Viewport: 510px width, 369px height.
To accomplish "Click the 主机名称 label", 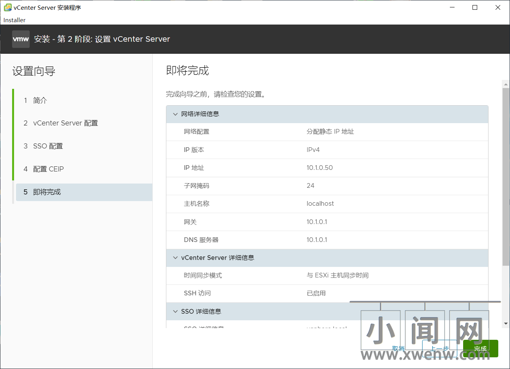I will tap(196, 203).
